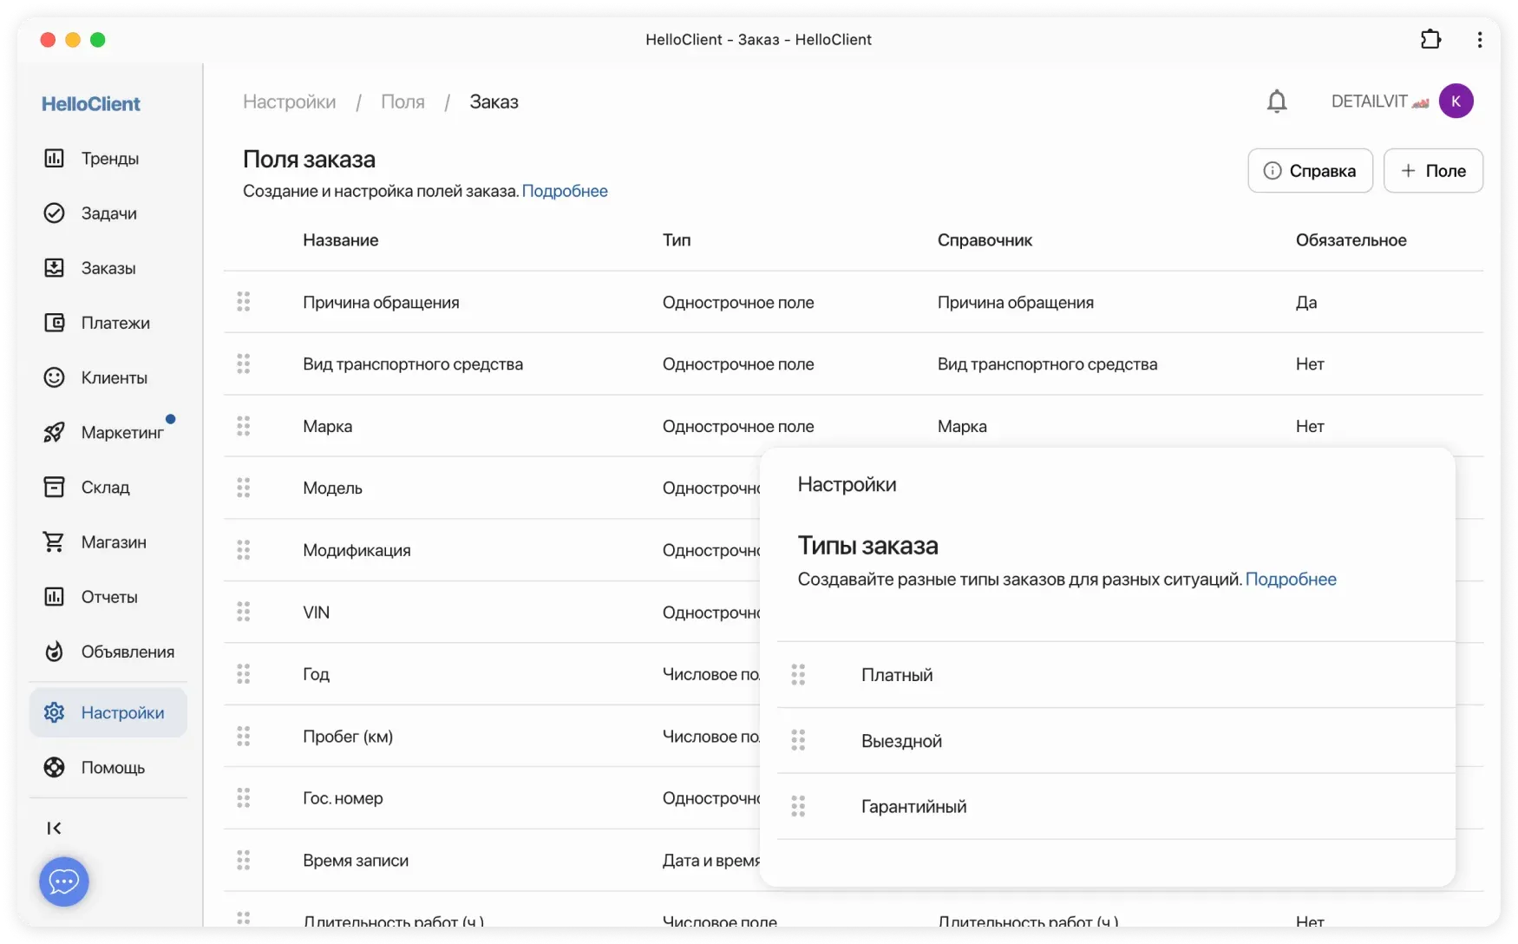Open the Склад inventory icon

pos(54,486)
